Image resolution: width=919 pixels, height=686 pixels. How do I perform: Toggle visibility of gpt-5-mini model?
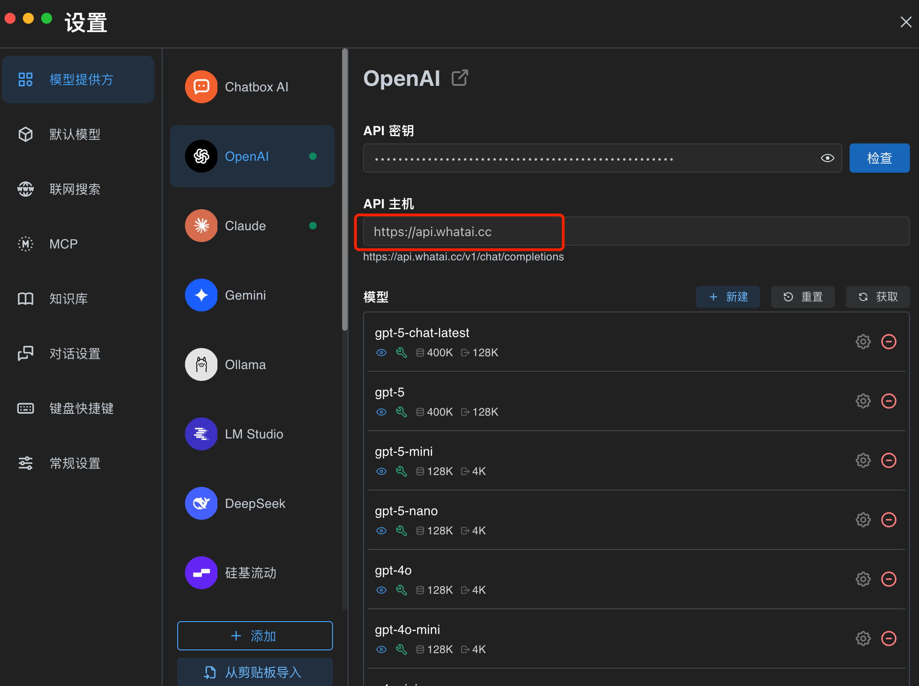click(x=381, y=471)
